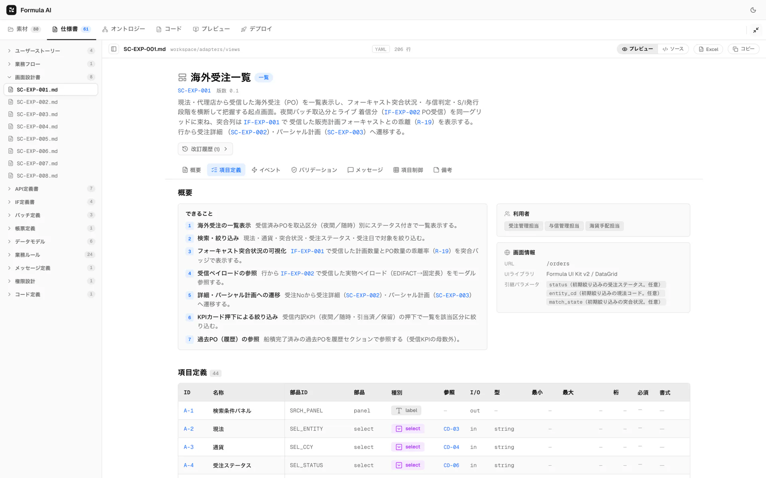Expand the コード定義 tree section
This screenshot has height=478, width=766.
coord(51,294)
